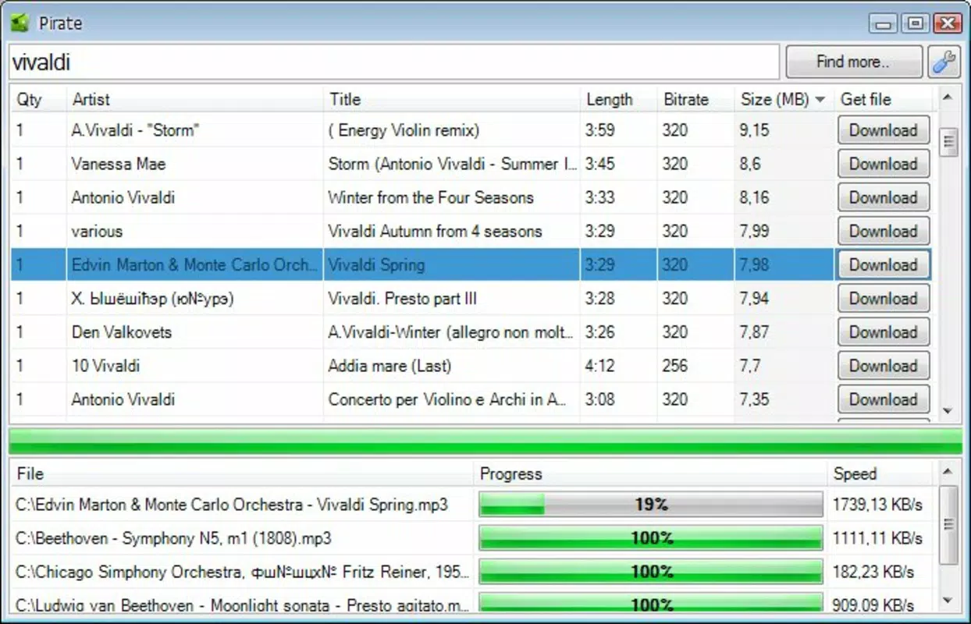971x624 pixels.
Task: Sort results by Title column header
Action: tap(451, 100)
